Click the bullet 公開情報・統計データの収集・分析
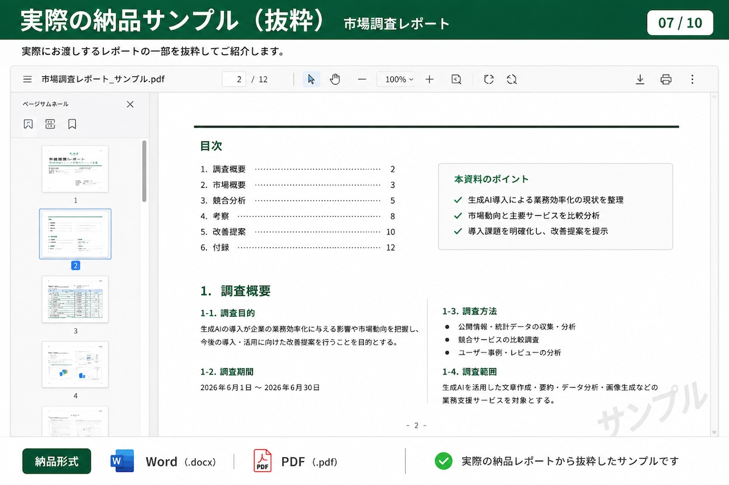 pos(517,327)
